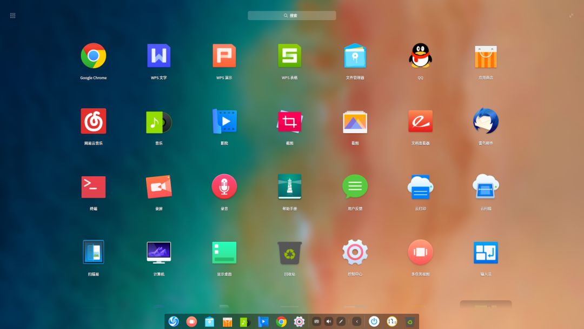Open the 帮助手册 help manual
This screenshot has height=329, width=584.
(x=290, y=186)
